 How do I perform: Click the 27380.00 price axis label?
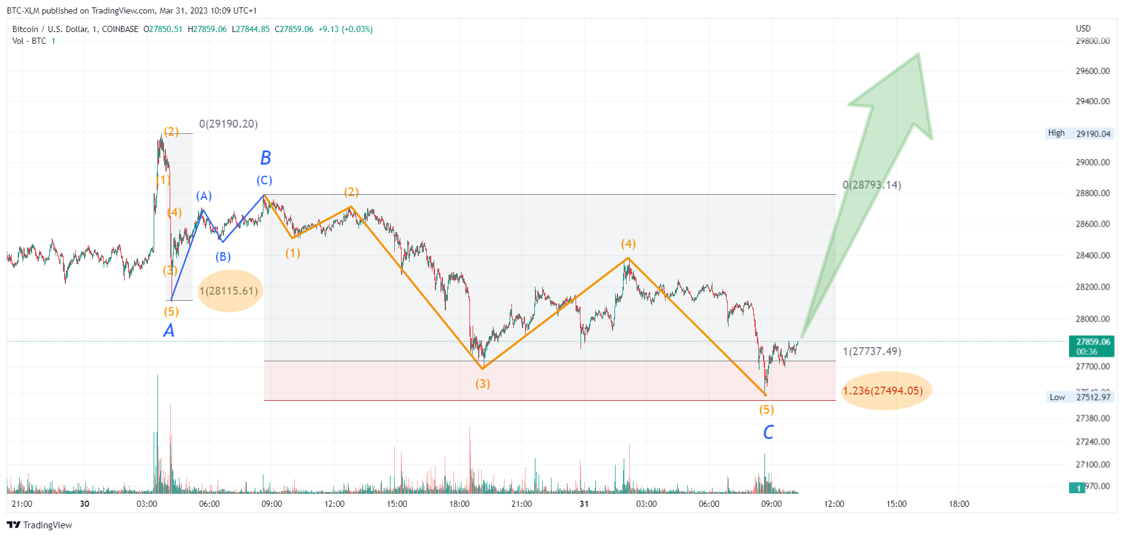(1093, 418)
